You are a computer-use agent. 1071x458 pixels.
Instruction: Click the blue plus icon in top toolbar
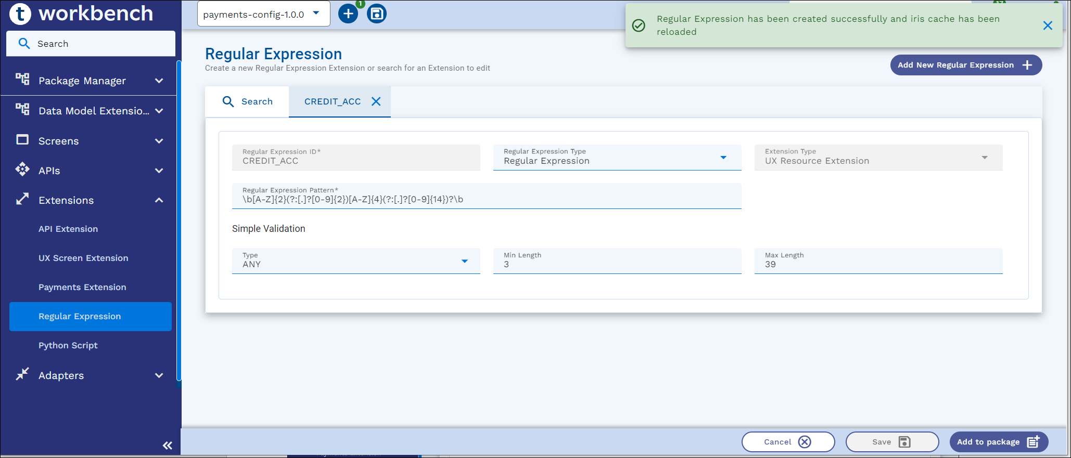[x=348, y=14]
